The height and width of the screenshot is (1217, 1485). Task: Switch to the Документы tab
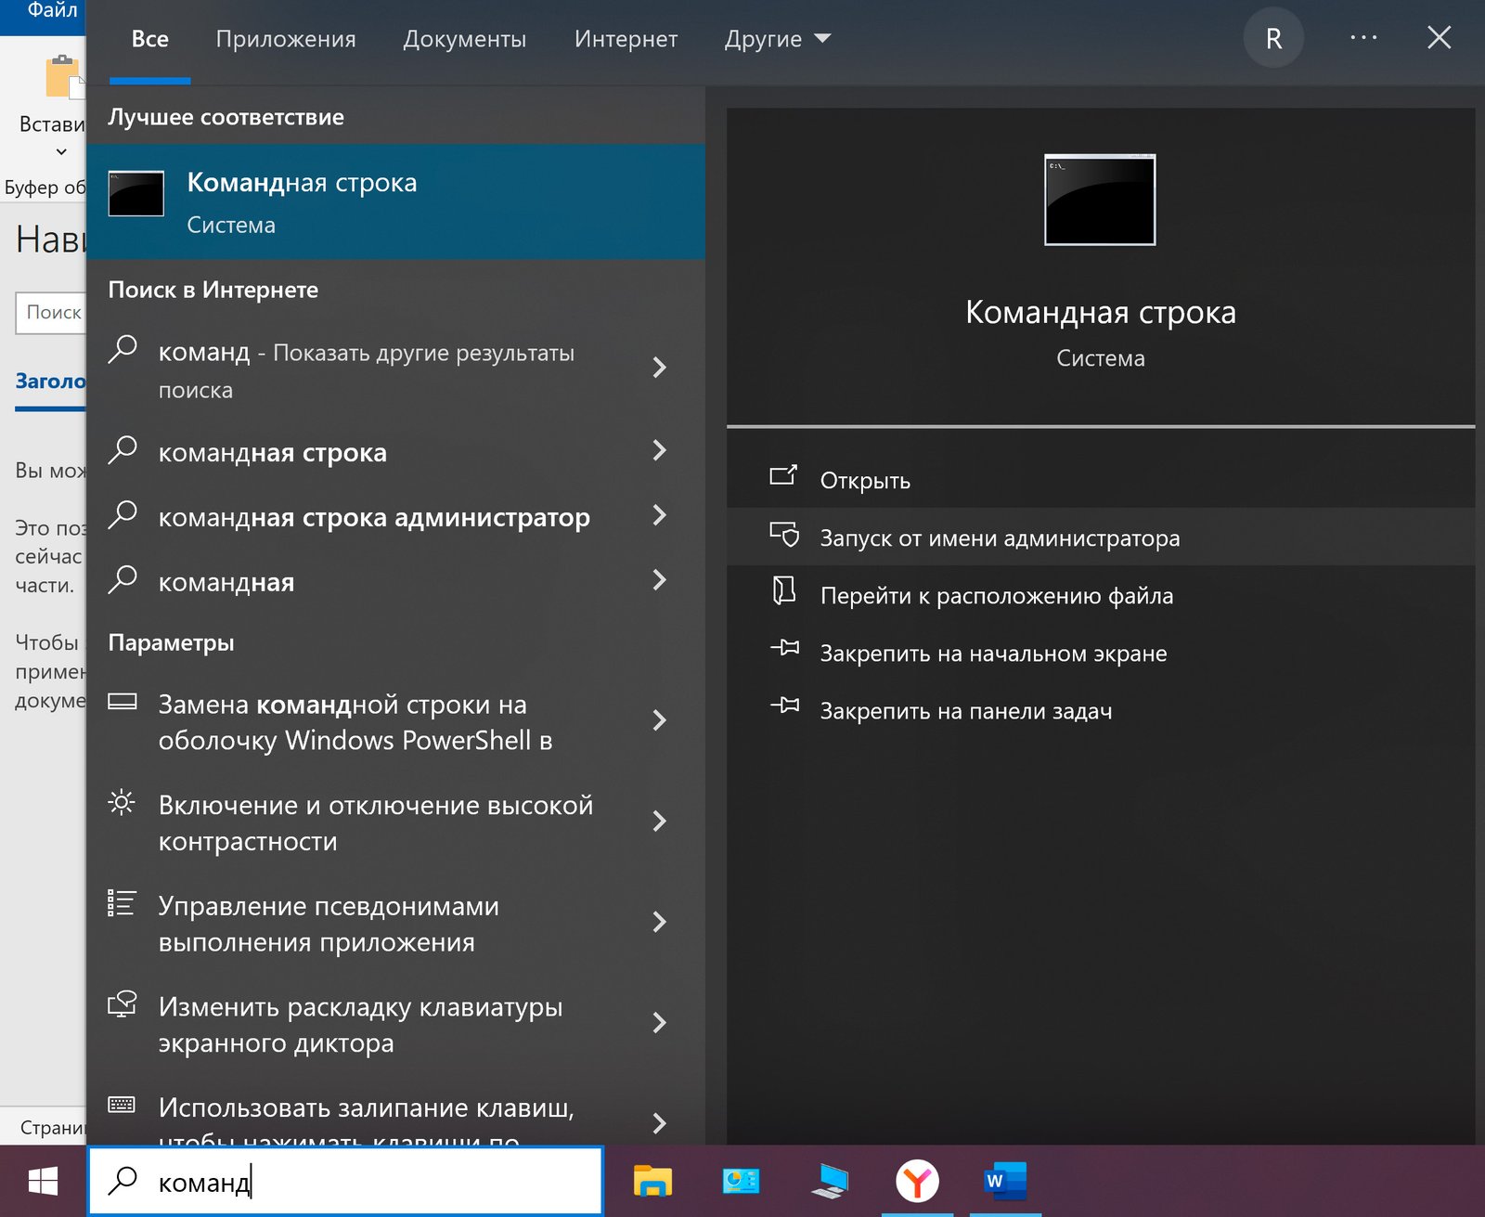pyautogui.click(x=465, y=39)
